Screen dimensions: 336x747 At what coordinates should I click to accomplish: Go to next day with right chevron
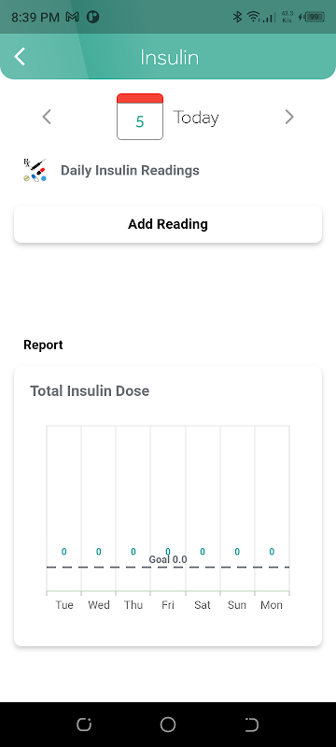click(289, 117)
